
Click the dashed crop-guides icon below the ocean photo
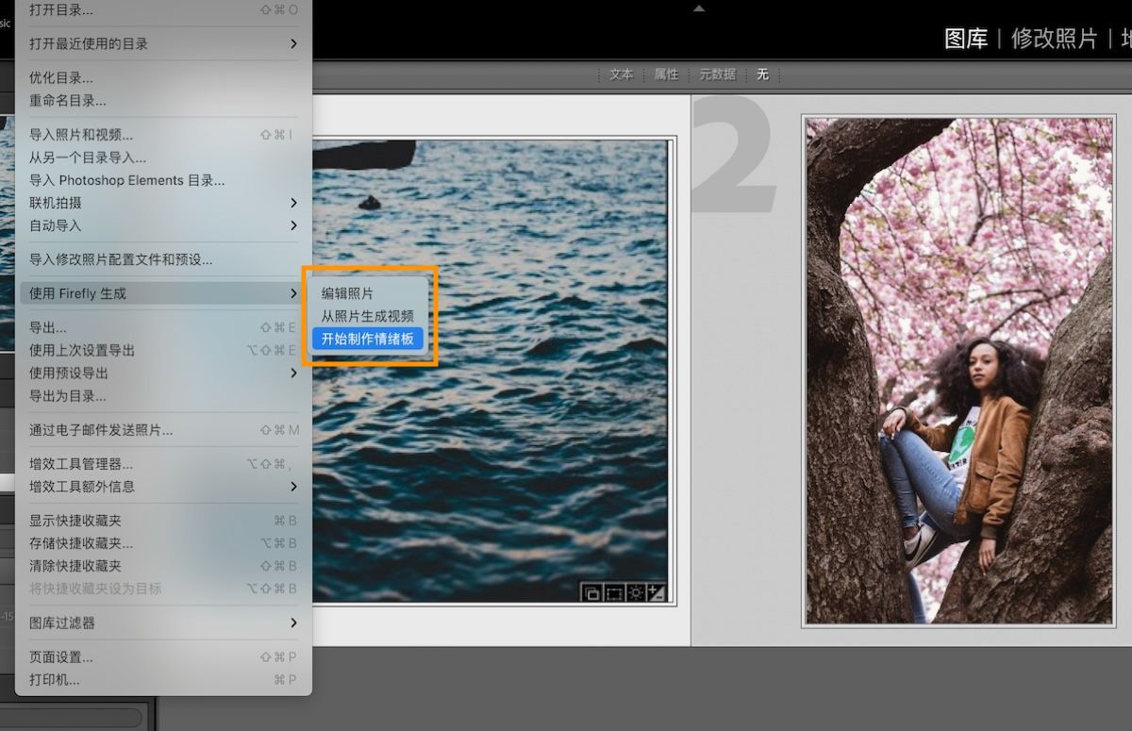coord(614,592)
